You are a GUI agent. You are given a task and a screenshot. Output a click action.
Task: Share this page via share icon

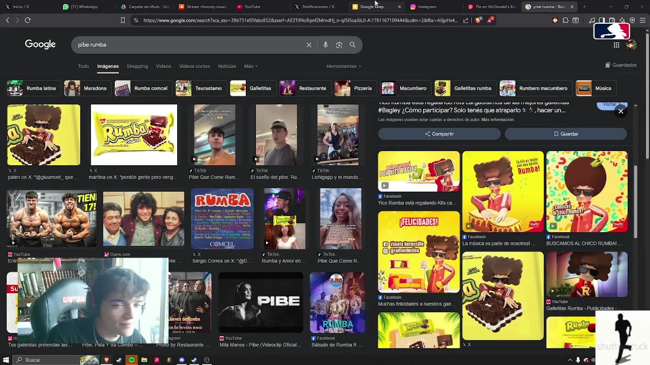point(466,20)
